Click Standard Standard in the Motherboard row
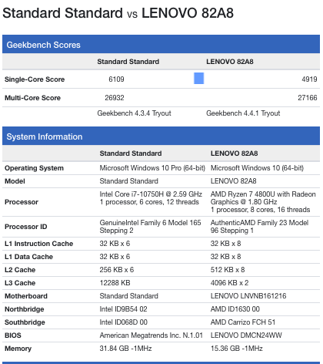Viewport: 323px width, 364px height. coord(128,296)
